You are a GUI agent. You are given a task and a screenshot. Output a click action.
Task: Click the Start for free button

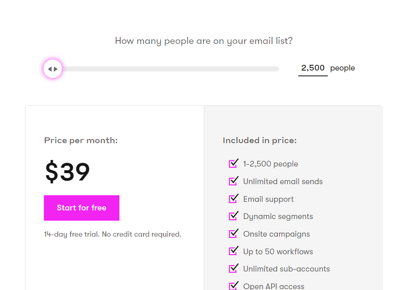pos(82,208)
